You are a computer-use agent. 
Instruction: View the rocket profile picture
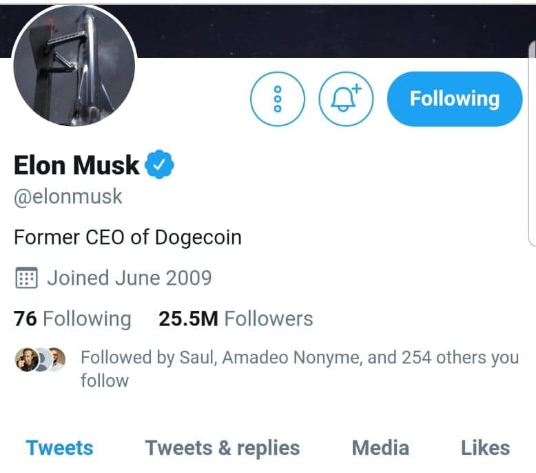coord(74,68)
